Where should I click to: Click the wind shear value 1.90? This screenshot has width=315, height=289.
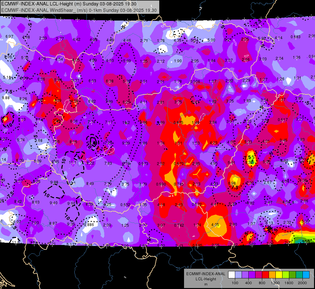tap(178, 61)
